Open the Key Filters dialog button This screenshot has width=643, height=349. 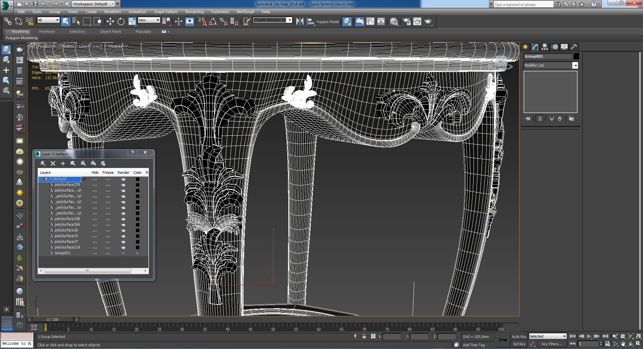pyautogui.click(x=552, y=344)
